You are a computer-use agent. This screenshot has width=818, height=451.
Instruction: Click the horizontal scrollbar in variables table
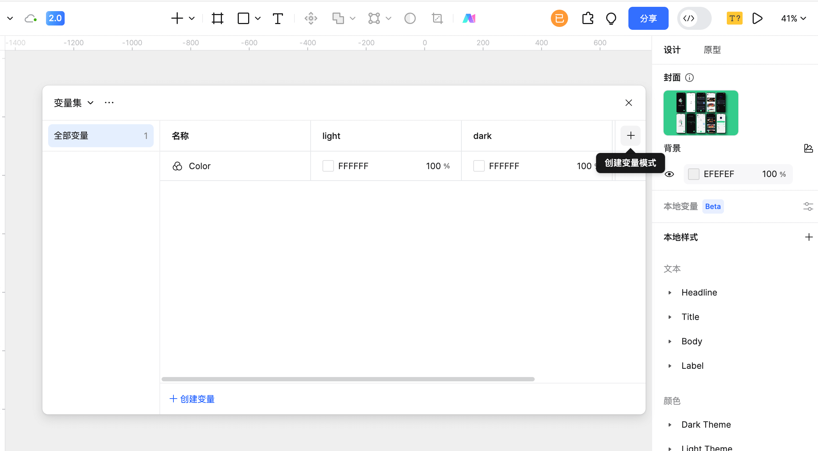pos(348,379)
